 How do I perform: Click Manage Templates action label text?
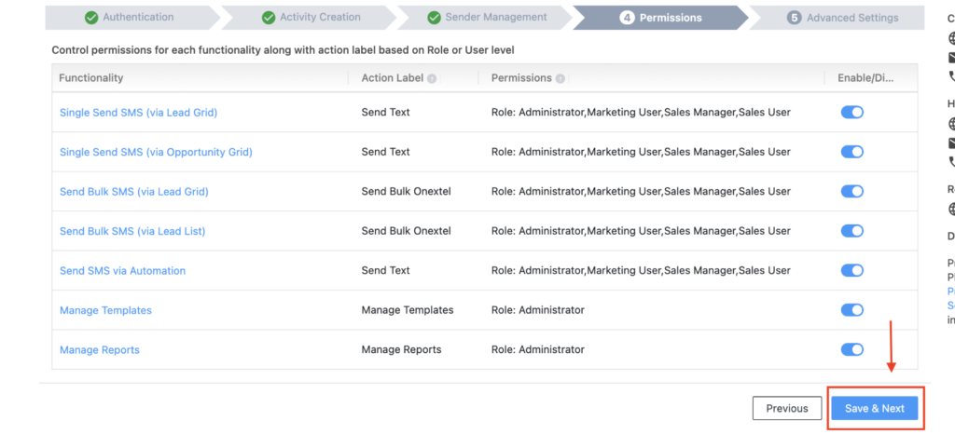[408, 310]
